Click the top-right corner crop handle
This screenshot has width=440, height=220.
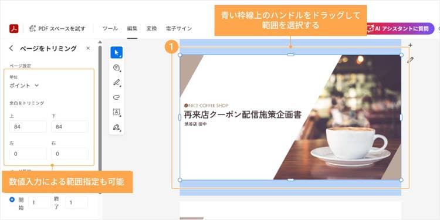(401, 55)
